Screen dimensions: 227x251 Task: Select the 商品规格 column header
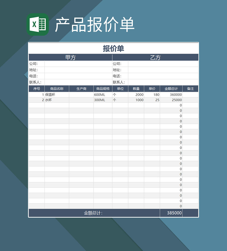[x=103, y=89]
